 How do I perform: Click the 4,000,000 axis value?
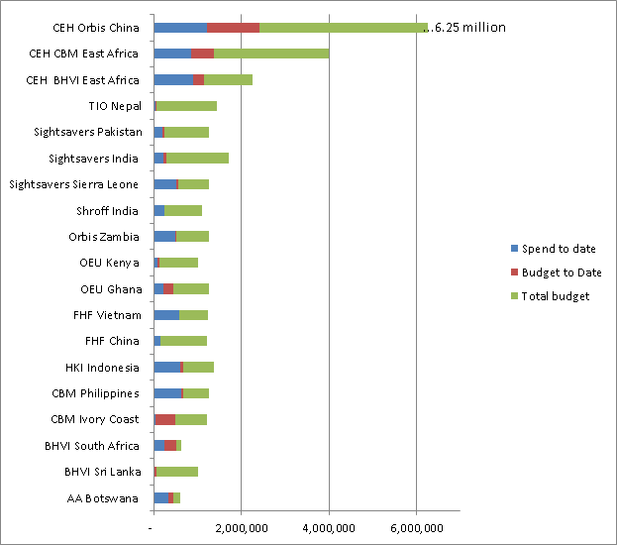(329, 528)
